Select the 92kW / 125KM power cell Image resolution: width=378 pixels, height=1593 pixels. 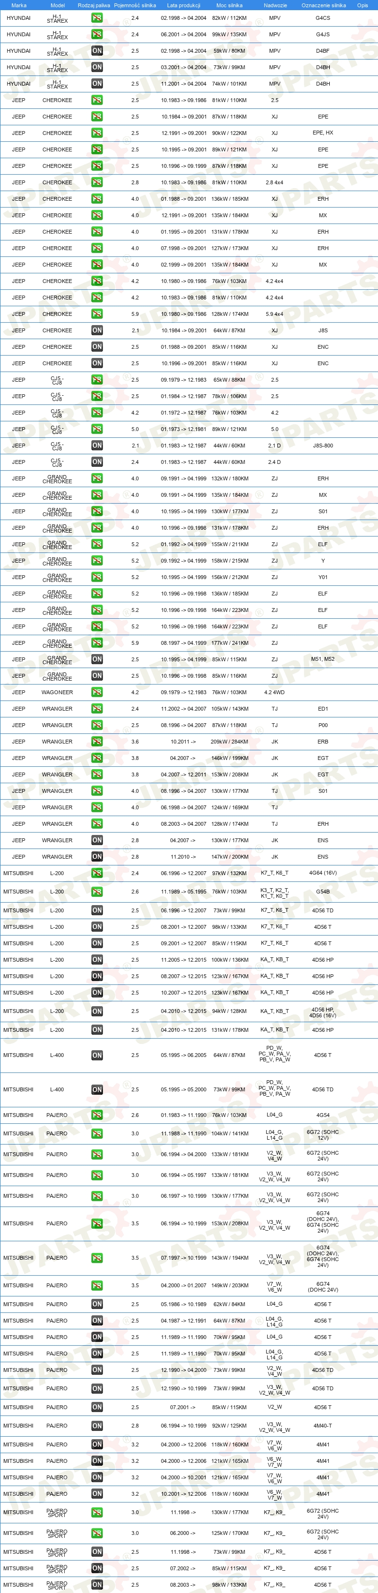[229, 1426]
